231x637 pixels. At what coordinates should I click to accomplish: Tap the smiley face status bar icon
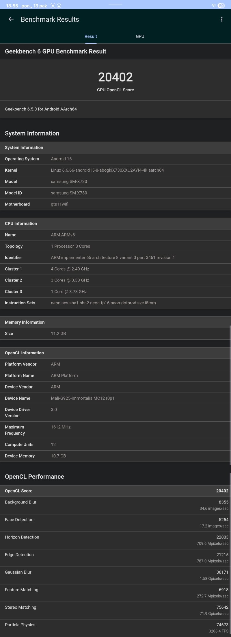pos(59,6)
